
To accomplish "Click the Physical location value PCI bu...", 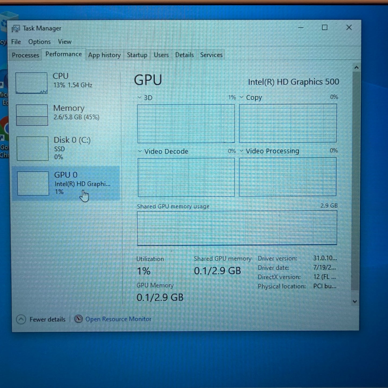I will click(325, 286).
